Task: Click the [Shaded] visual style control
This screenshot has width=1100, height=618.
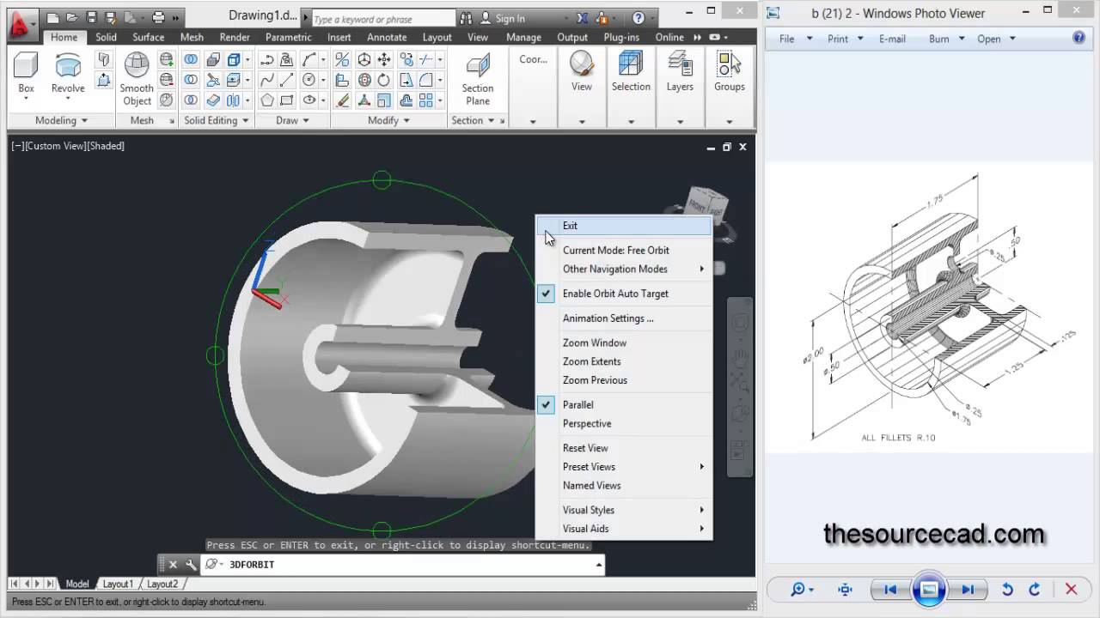Action: [107, 146]
